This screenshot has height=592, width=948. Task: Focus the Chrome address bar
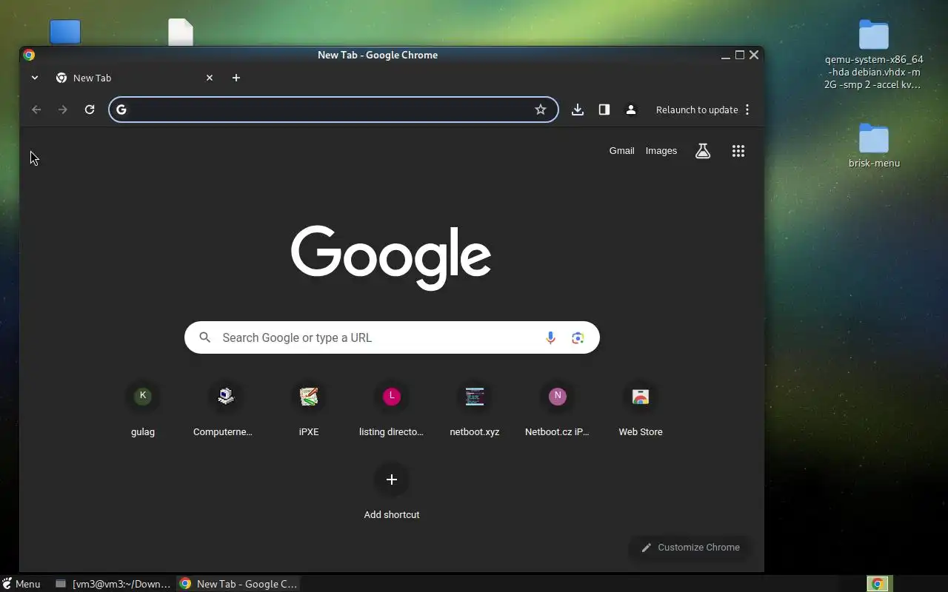[333, 110]
